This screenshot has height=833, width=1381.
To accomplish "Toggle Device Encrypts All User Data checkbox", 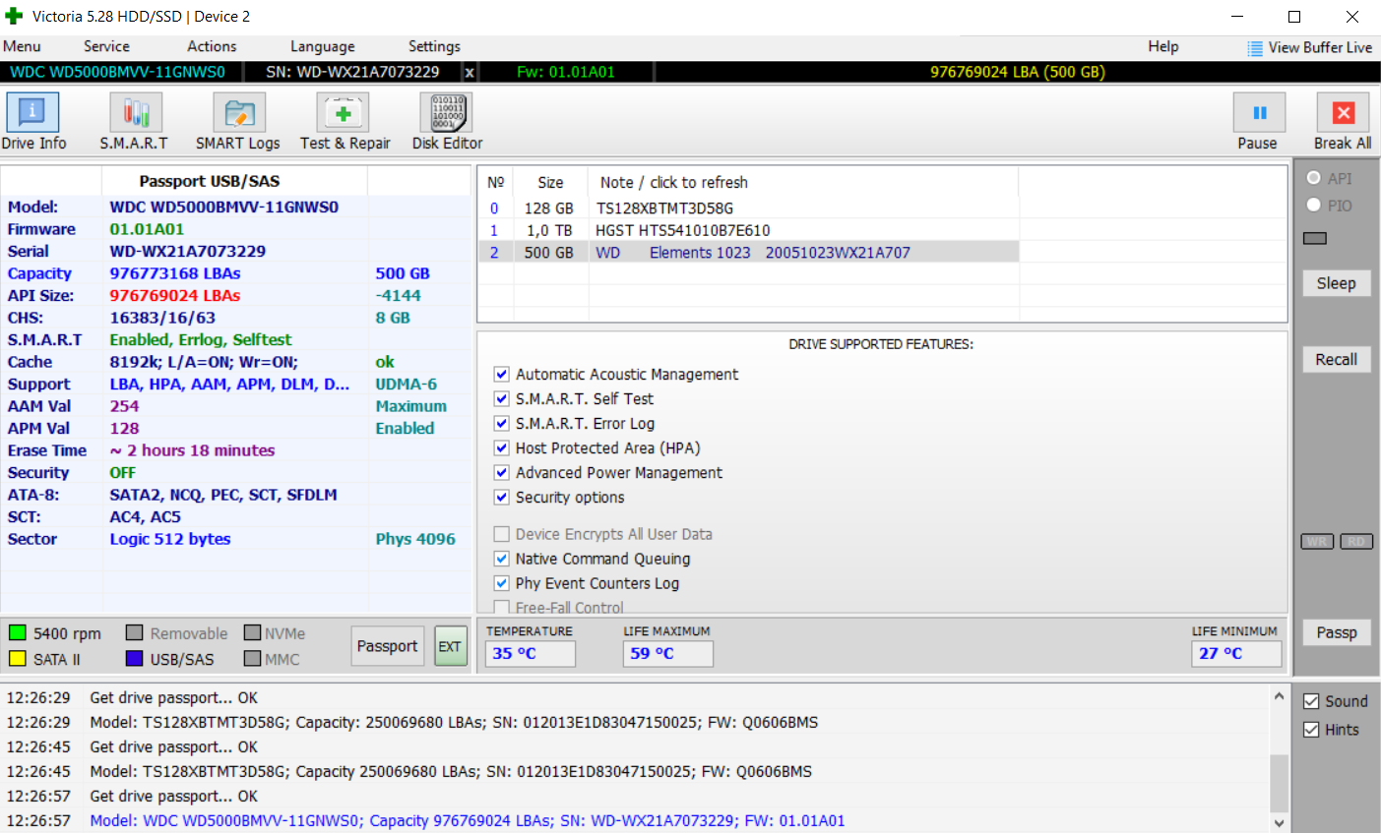I will click(x=502, y=534).
